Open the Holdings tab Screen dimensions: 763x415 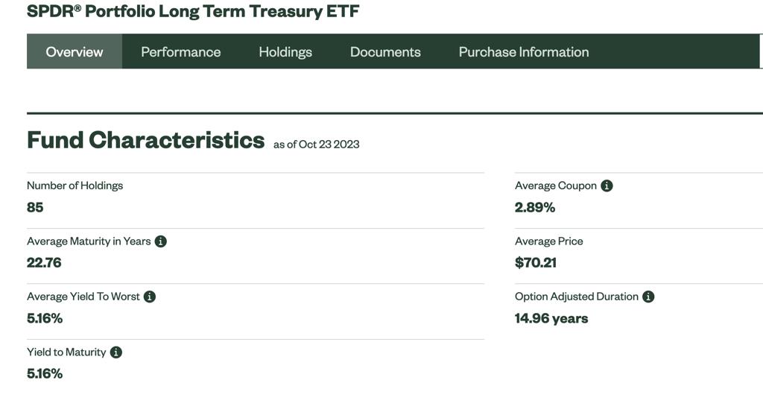click(285, 51)
